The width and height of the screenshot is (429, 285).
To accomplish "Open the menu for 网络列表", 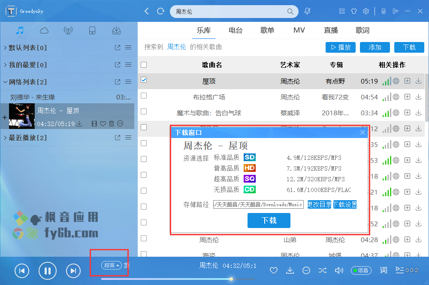I will [x=128, y=82].
